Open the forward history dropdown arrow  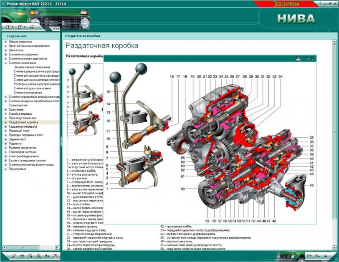click(x=25, y=27)
